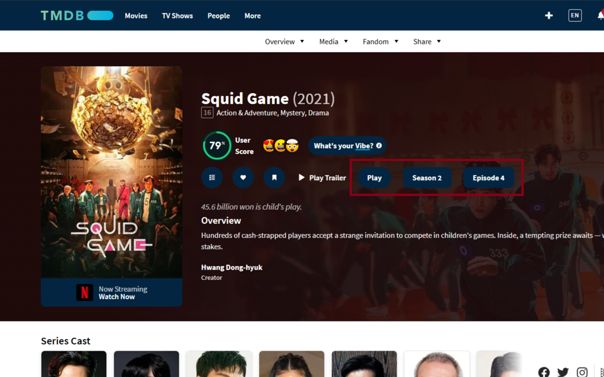Click the Drama genre link
The width and height of the screenshot is (604, 377).
click(x=319, y=113)
